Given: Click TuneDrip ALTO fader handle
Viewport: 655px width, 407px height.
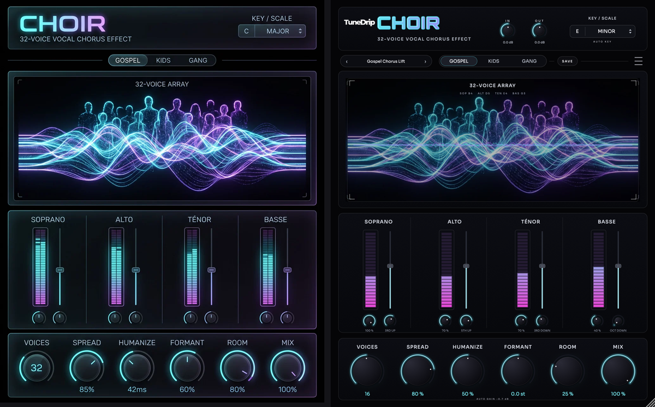Looking at the screenshot, I should 466,266.
